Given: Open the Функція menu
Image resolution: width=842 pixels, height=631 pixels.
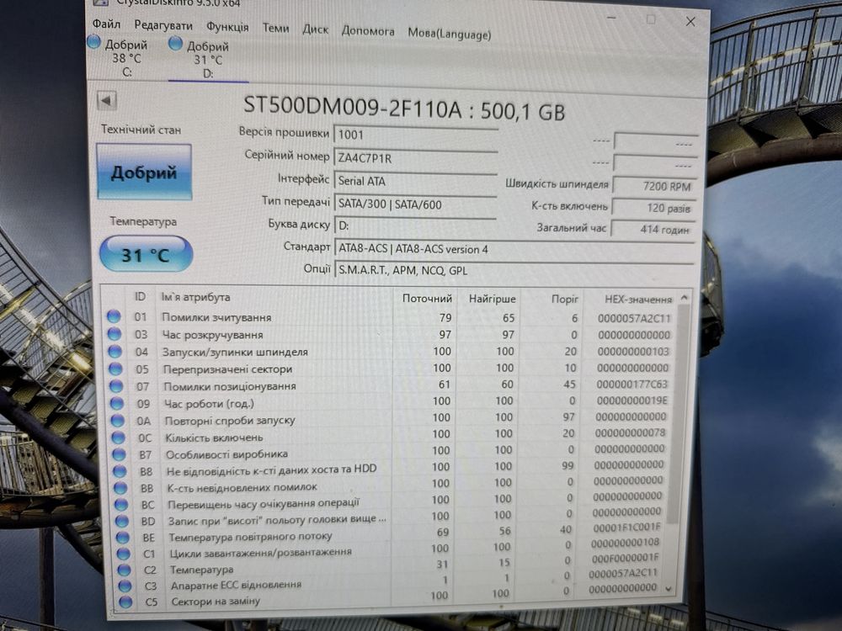Looking at the screenshot, I should click(227, 27).
